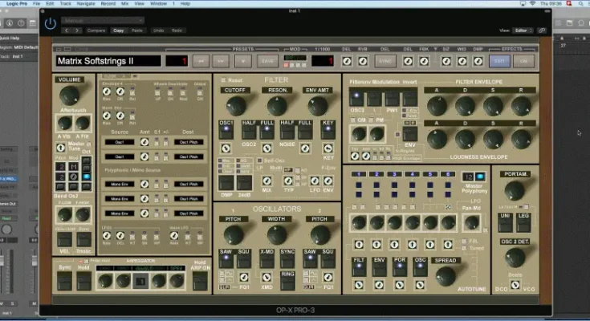The width and height of the screenshot is (590, 321).
Task: Click the Matrix Softstrings II preset display
Action: [x=107, y=60]
